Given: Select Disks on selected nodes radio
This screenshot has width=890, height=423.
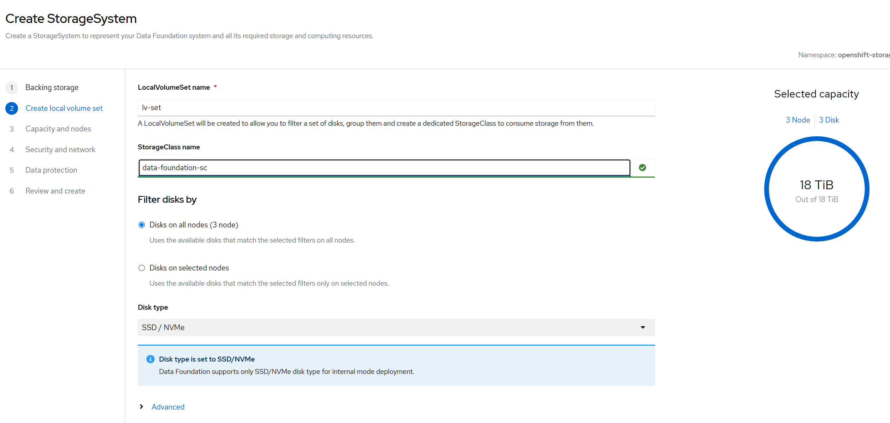Looking at the screenshot, I should (x=142, y=268).
